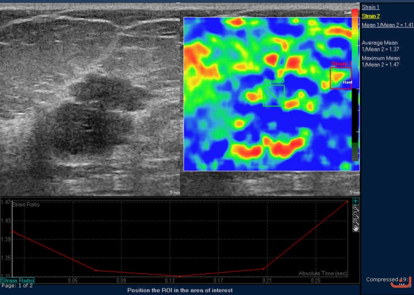
Task: Select the hand pan tool
Action: [x=355, y=228]
